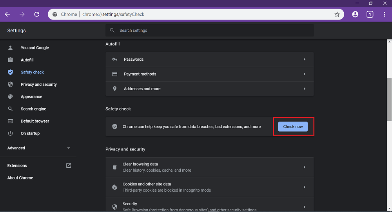Click the shield icon beside Privacy and security in sidebar

10,85
